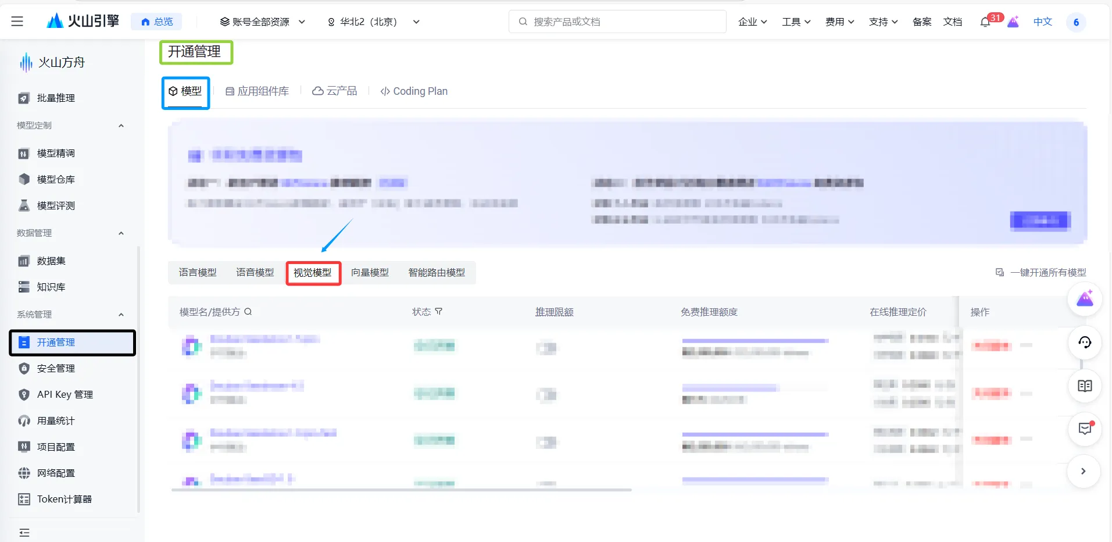The image size is (1112, 542).
Task: Open the floating documentation book icon
Action: [1084, 386]
